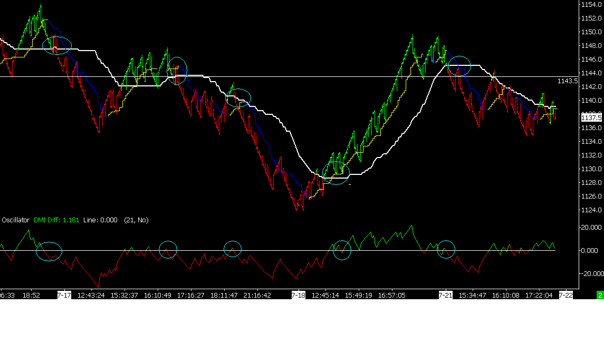Click the Oscillator indicator label
Viewport: 604px width, 354px height.
tap(15, 220)
